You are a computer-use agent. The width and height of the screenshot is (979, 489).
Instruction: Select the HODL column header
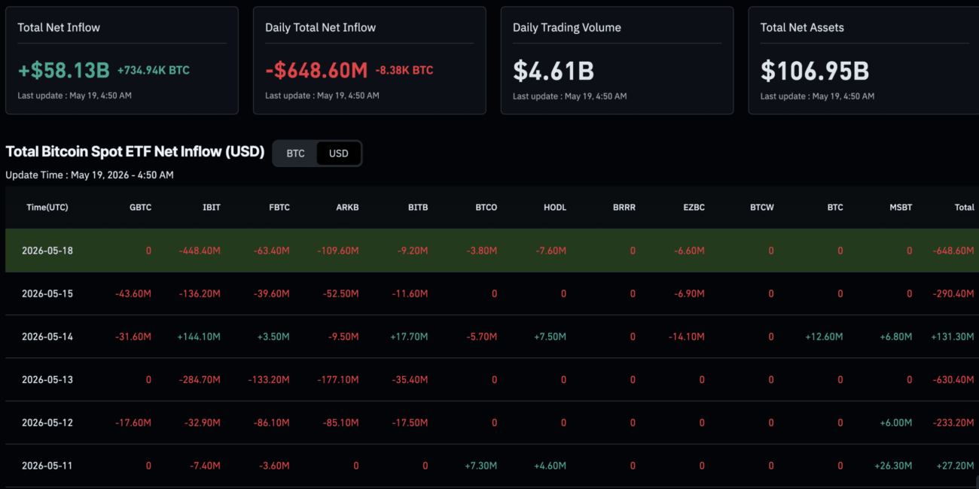click(x=554, y=208)
